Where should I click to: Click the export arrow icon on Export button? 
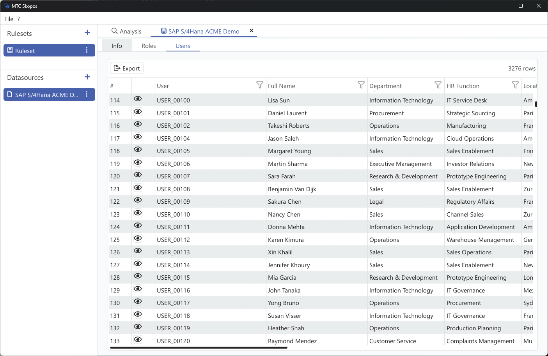[117, 68]
